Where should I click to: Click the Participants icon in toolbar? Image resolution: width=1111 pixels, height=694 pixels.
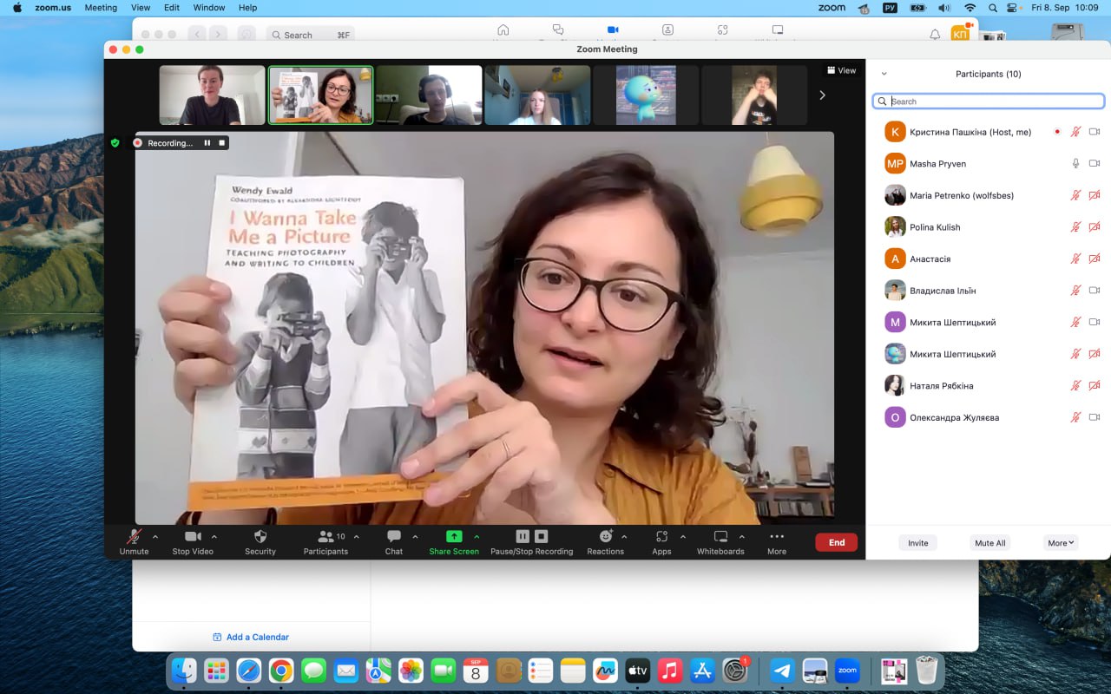click(x=325, y=537)
